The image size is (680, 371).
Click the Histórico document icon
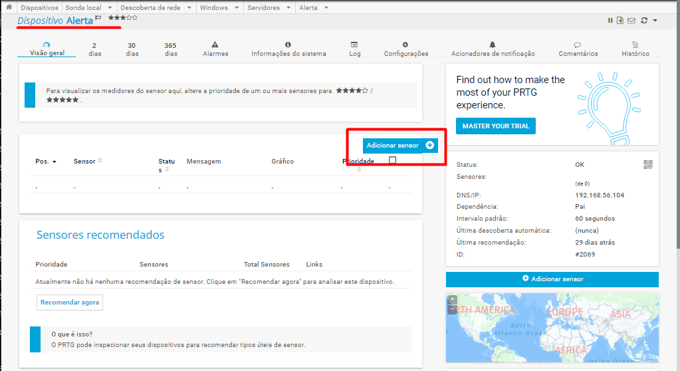(635, 45)
